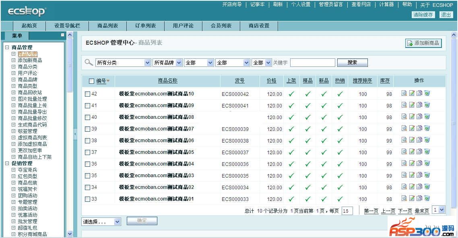The width and height of the screenshot is (458, 238).
Task: Click the 添加新商品 button
Action: (423, 43)
